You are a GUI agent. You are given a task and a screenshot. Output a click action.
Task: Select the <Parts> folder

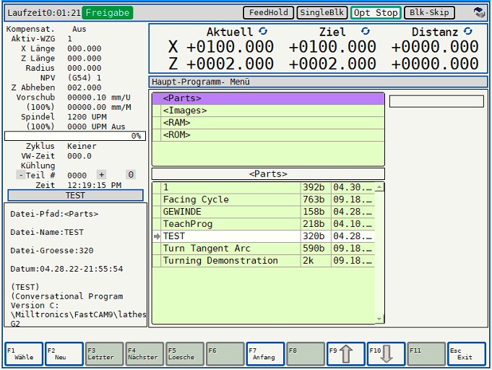point(268,98)
